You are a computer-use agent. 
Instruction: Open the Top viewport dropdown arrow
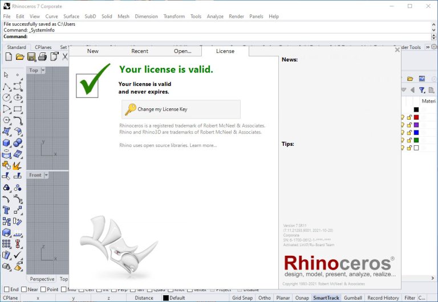tap(43, 70)
